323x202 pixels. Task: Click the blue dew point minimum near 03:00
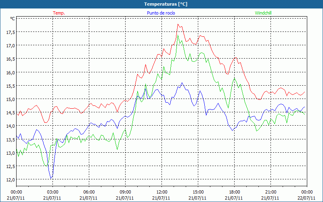tap(51, 178)
